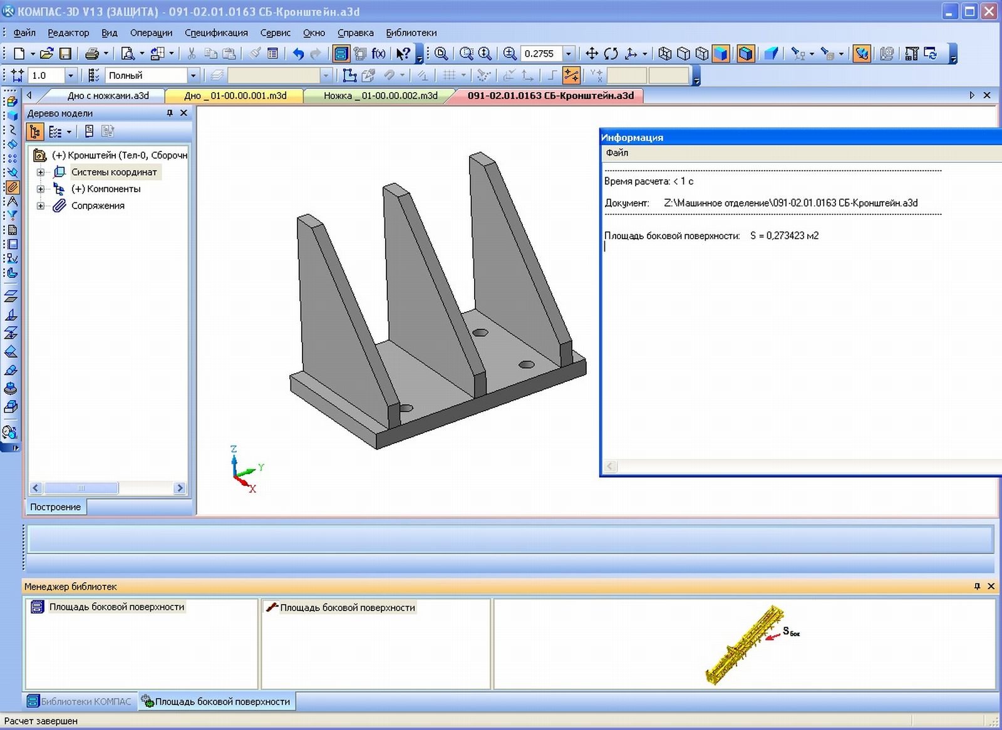Image resolution: width=1002 pixels, height=730 pixels.
Task: Open the f(x) variables icon
Action: tap(378, 54)
